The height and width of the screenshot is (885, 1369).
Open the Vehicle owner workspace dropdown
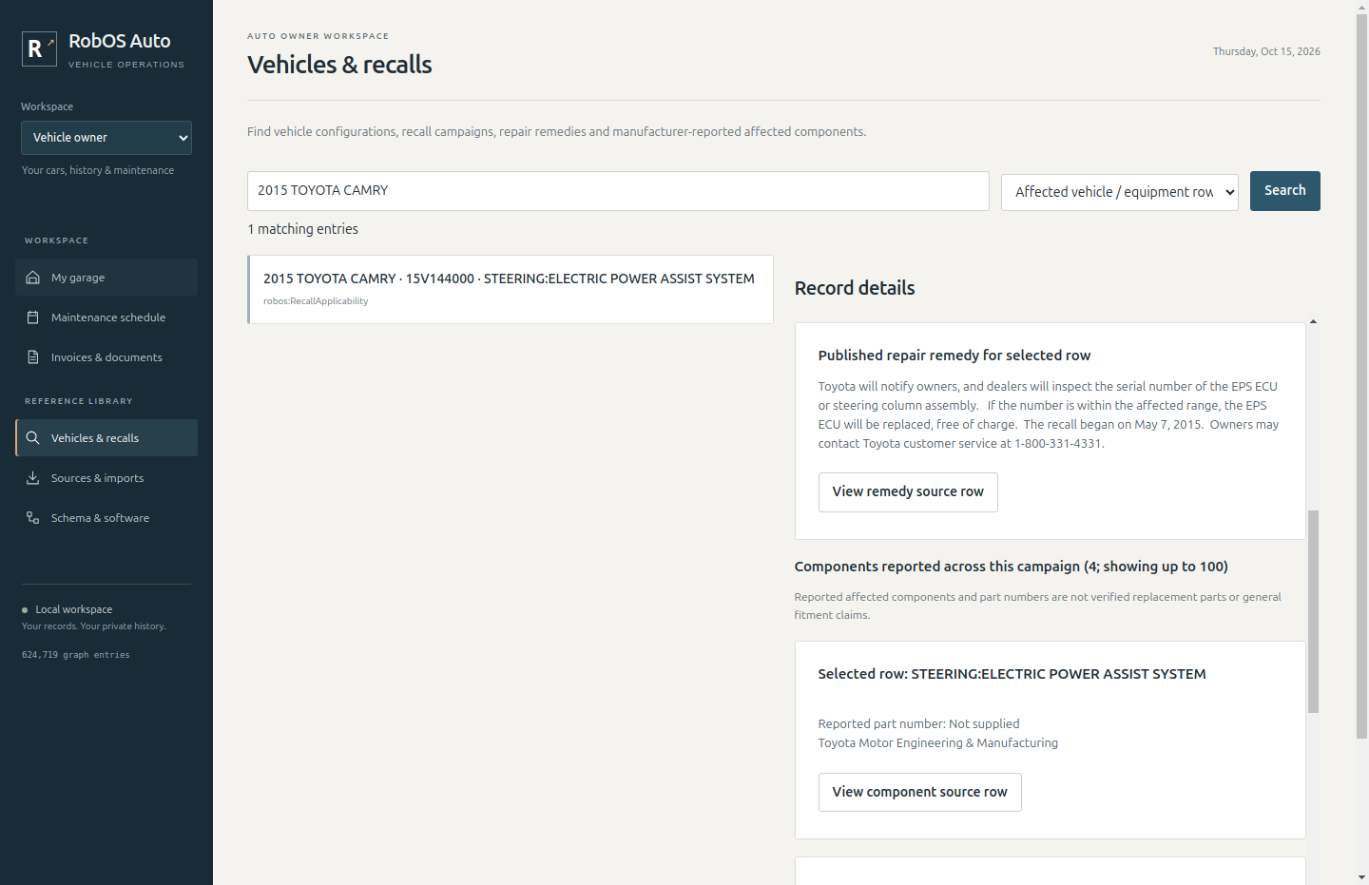(106, 138)
